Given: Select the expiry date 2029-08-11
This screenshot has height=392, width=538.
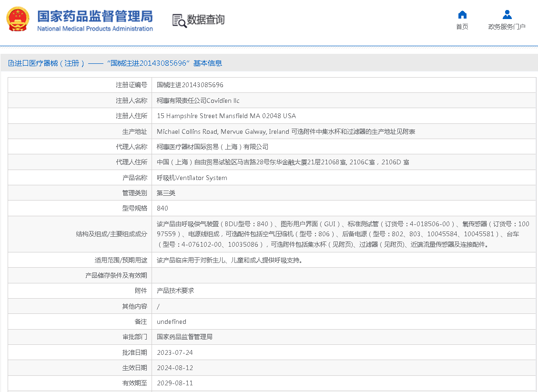Looking at the screenshot, I should [x=174, y=383].
